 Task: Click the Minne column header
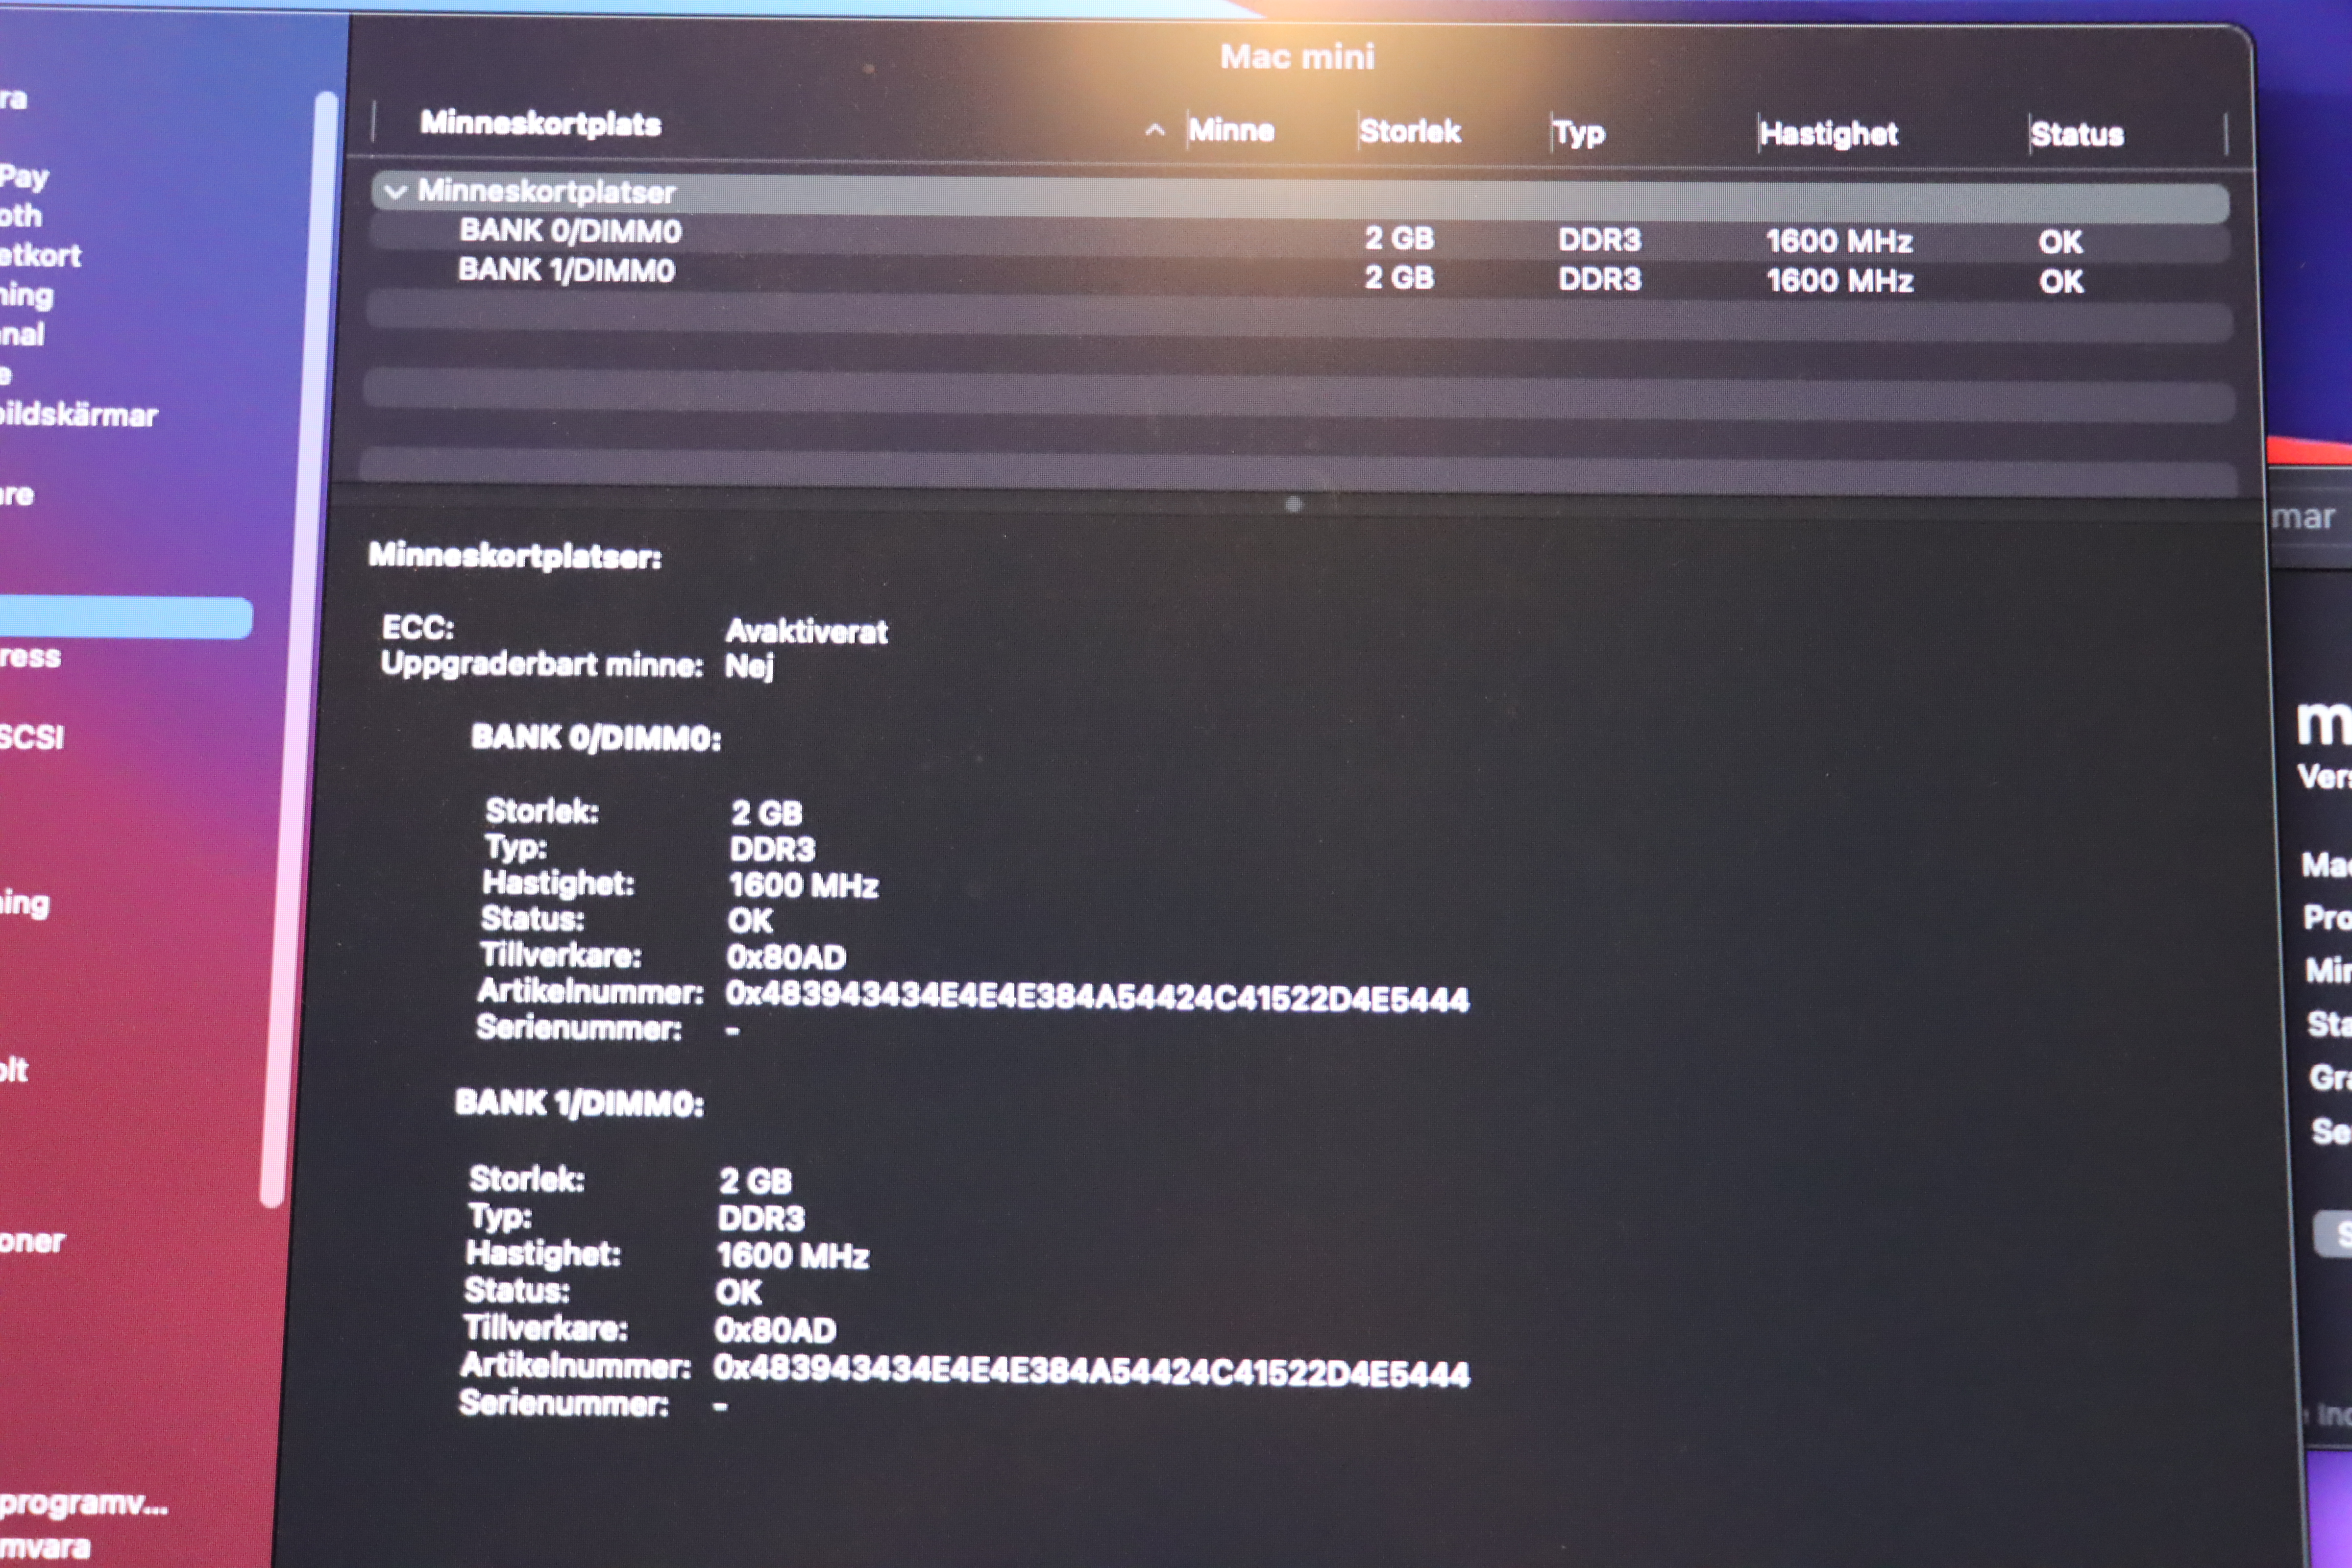(1231, 130)
